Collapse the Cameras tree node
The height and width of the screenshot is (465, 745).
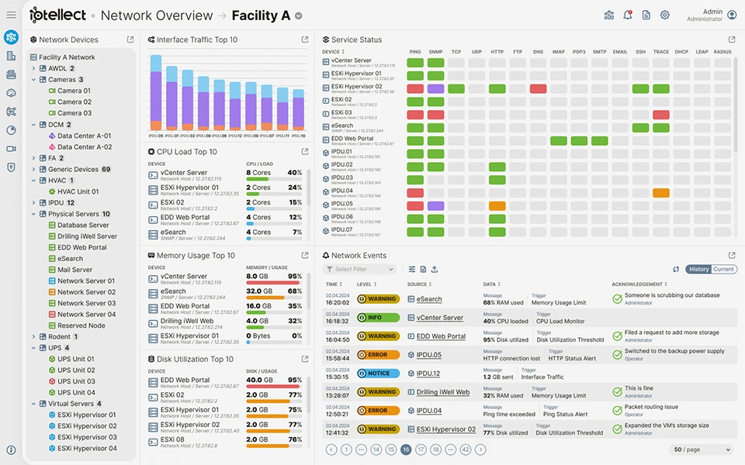pyautogui.click(x=33, y=80)
